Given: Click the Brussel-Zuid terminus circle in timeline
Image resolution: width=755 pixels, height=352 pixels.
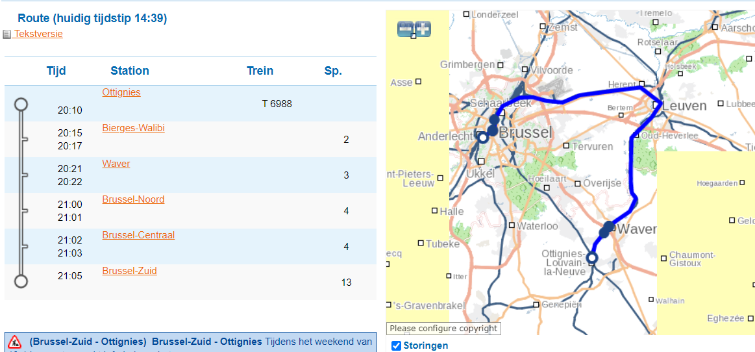Looking at the screenshot, I should point(21,281).
